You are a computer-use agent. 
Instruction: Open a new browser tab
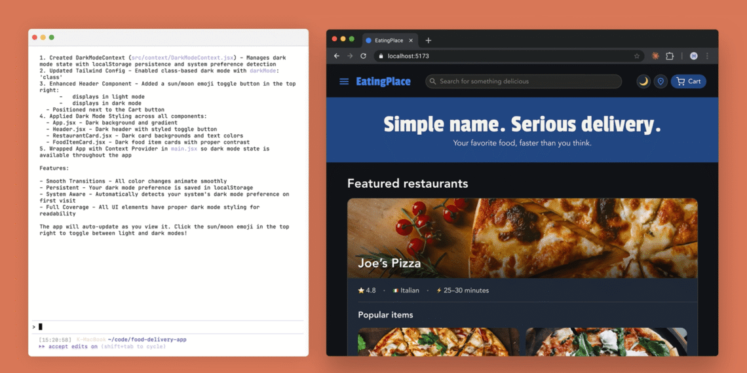click(x=429, y=41)
